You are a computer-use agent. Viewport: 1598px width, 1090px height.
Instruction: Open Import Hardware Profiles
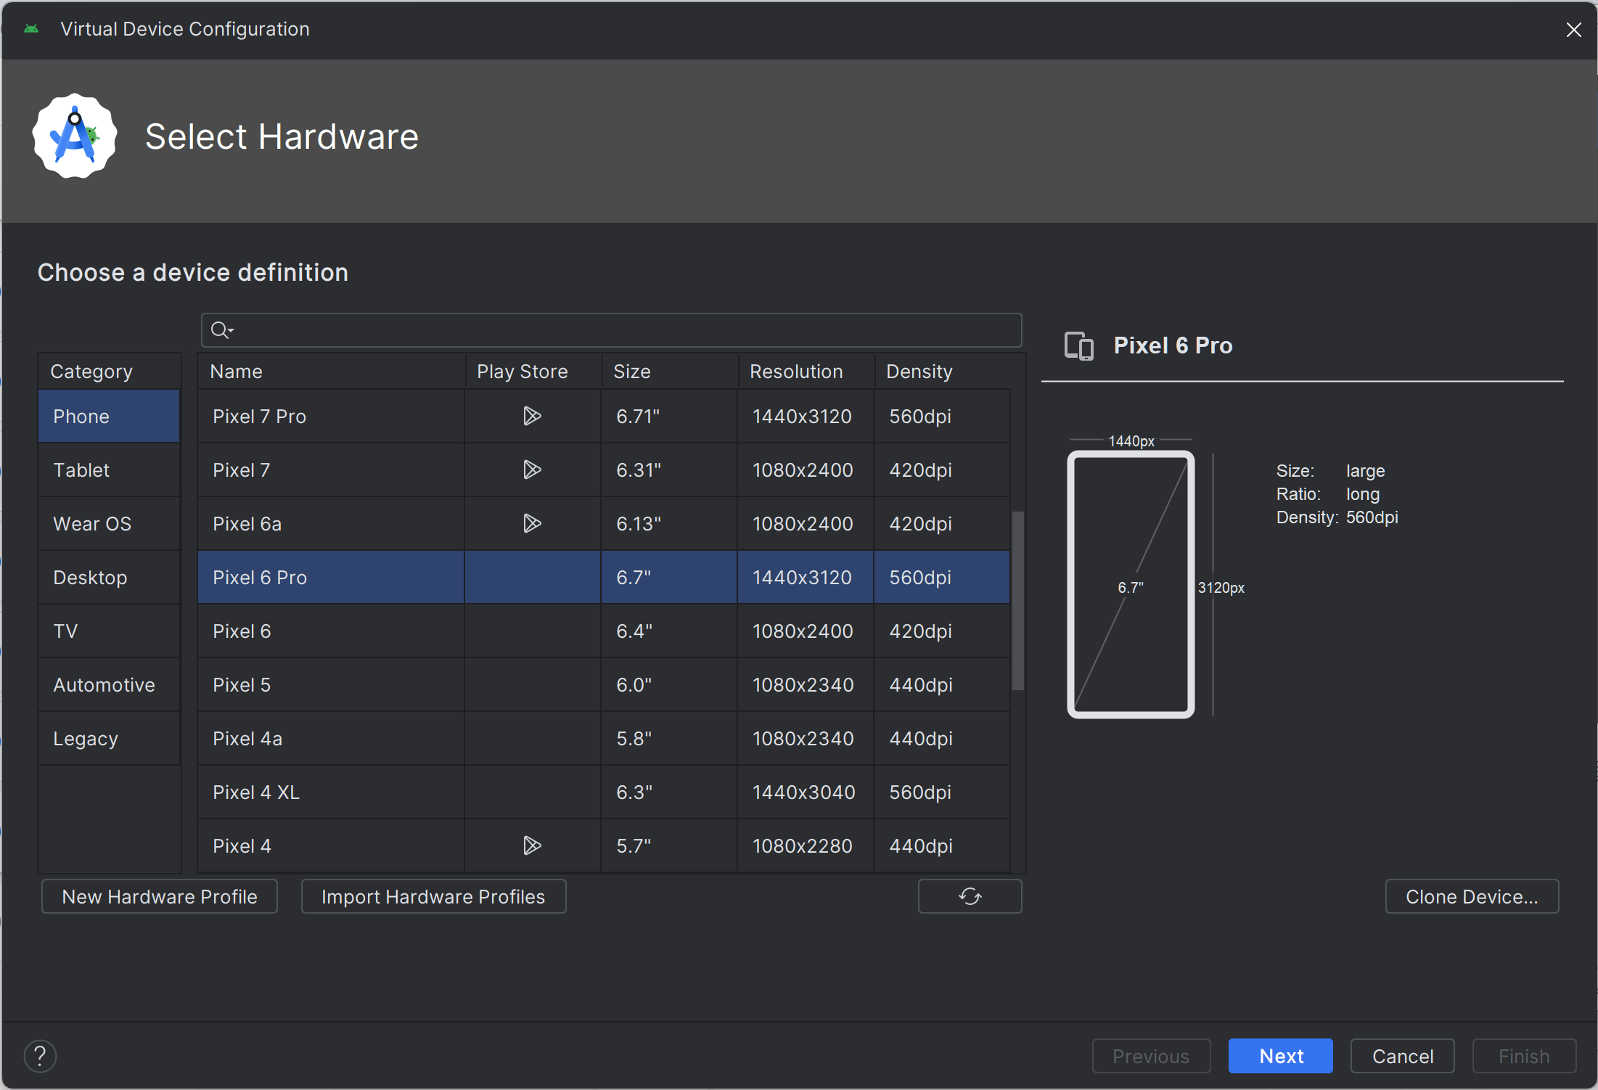(x=433, y=897)
